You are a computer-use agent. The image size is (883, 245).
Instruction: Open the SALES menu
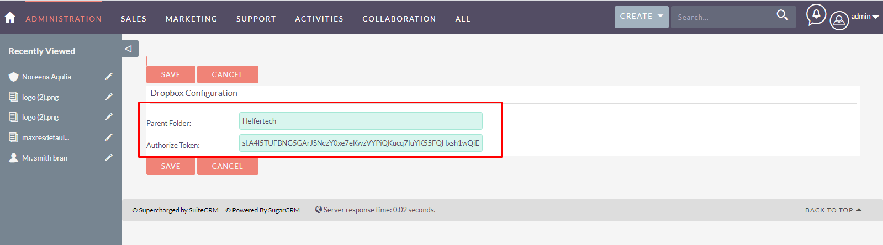(x=134, y=19)
